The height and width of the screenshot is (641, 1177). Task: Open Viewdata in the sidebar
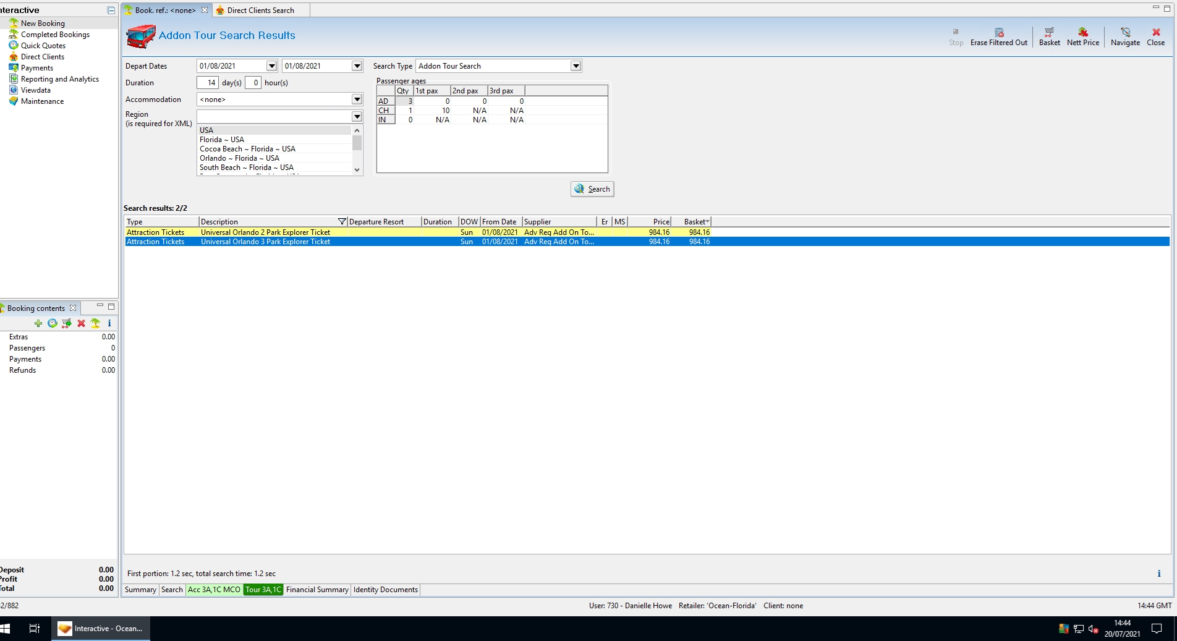coord(36,90)
